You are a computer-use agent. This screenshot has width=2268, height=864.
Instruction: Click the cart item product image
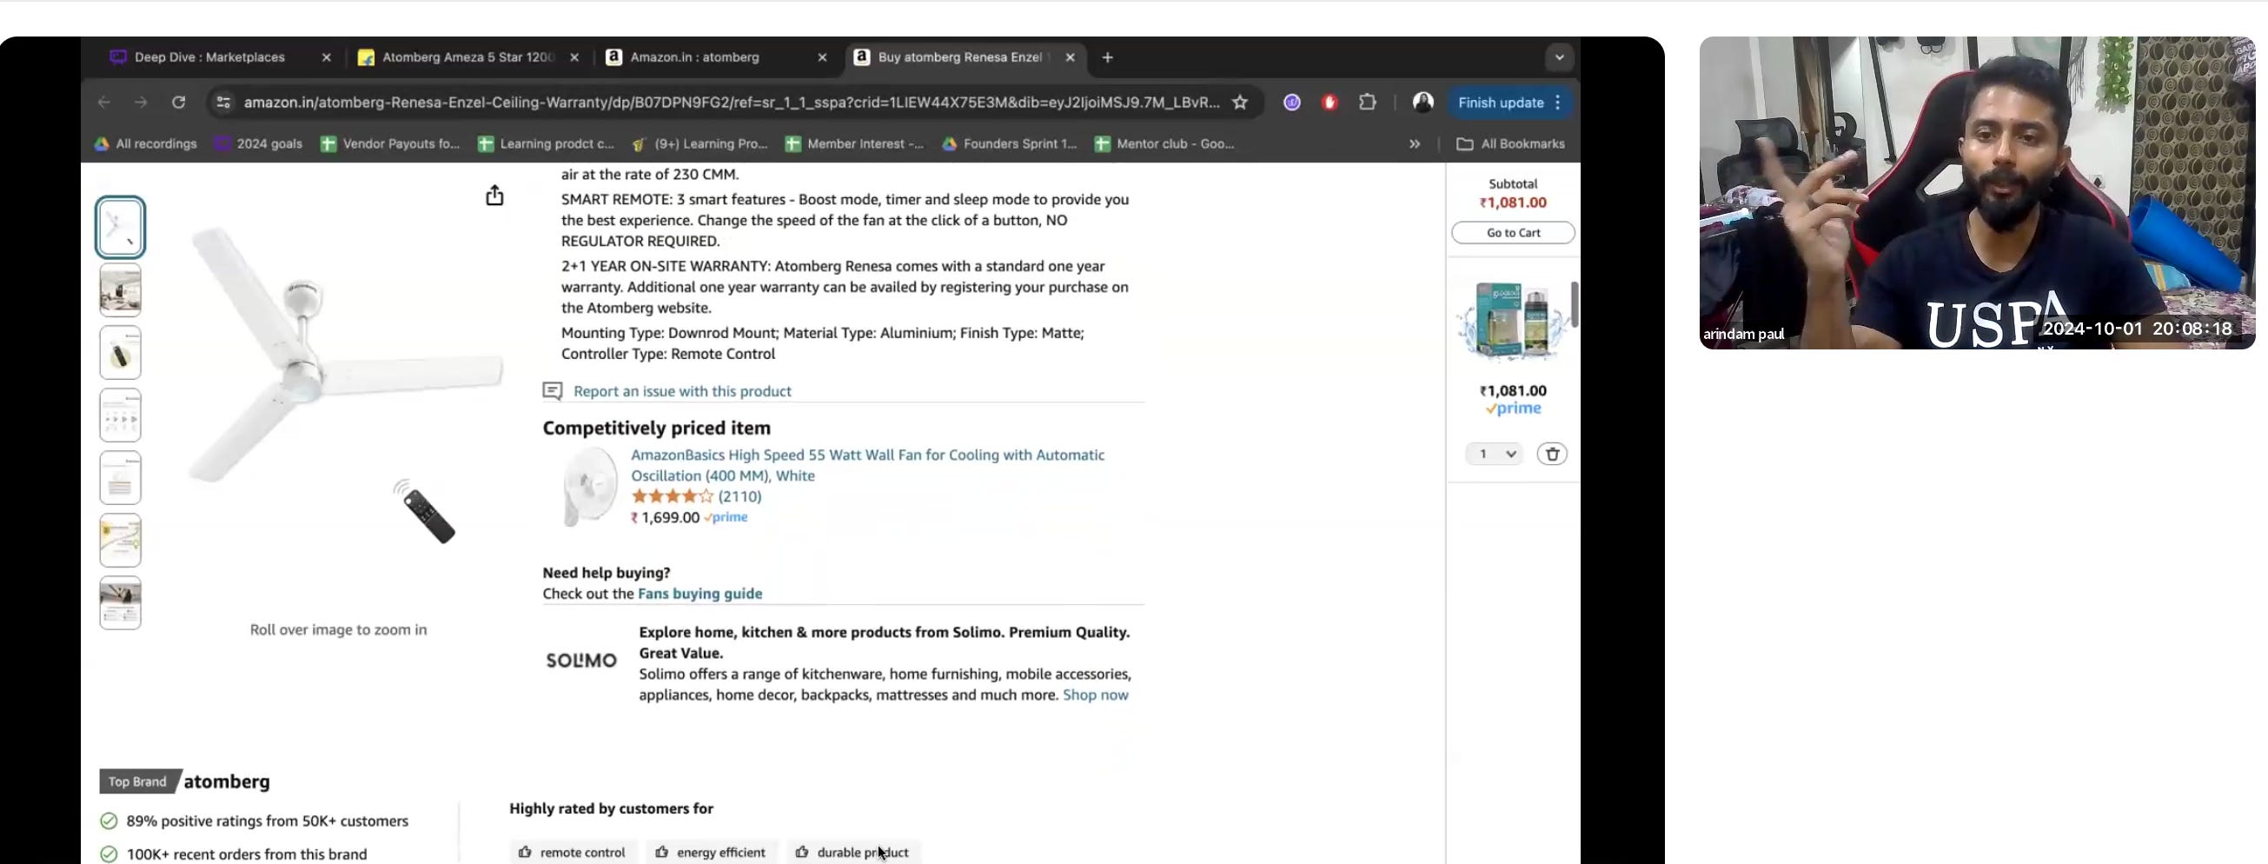pos(1512,322)
